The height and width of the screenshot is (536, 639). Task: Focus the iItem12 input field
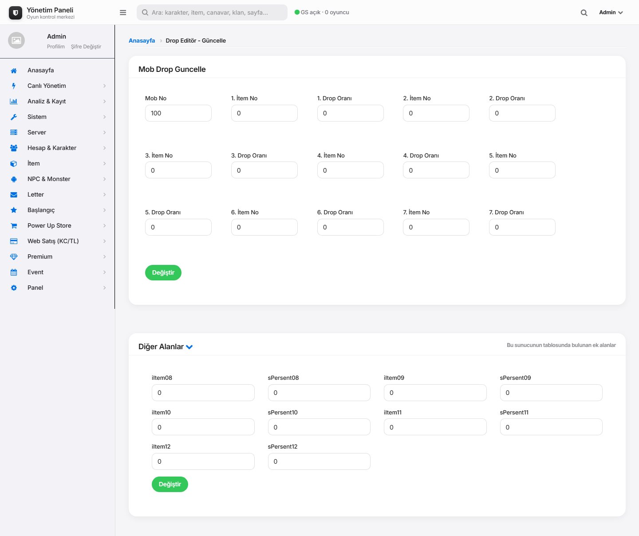(x=203, y=461)
